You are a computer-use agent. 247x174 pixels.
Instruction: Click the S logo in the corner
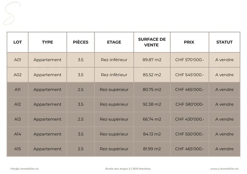coord(12,13)
